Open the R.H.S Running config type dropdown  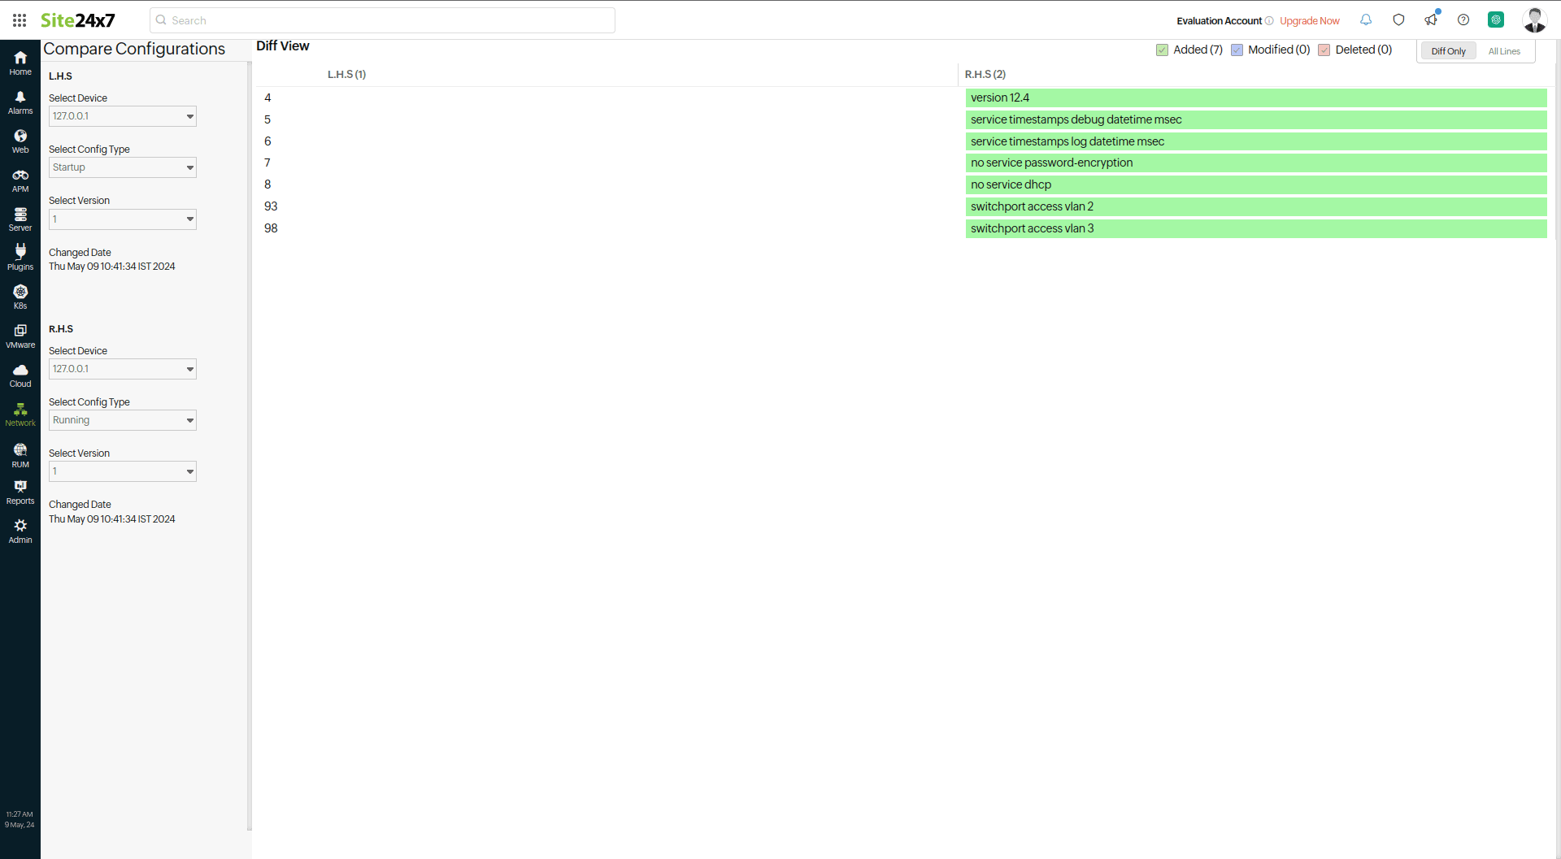[123, 420]
